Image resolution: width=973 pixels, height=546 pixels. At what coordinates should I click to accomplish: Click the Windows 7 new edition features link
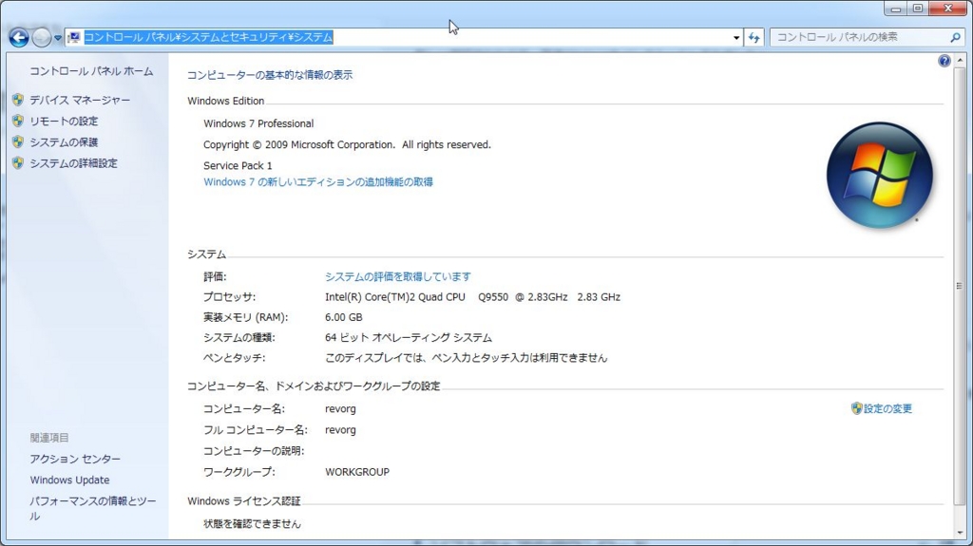pyautogui.click(x=318, y=181)
